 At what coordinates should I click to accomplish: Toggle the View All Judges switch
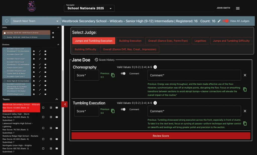[x=226, y=21]
